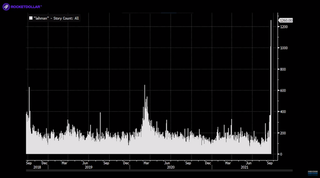Select the "lehman" Story Count legend label
Viewport: 320px width, 178px height.
tap(56, 18)
